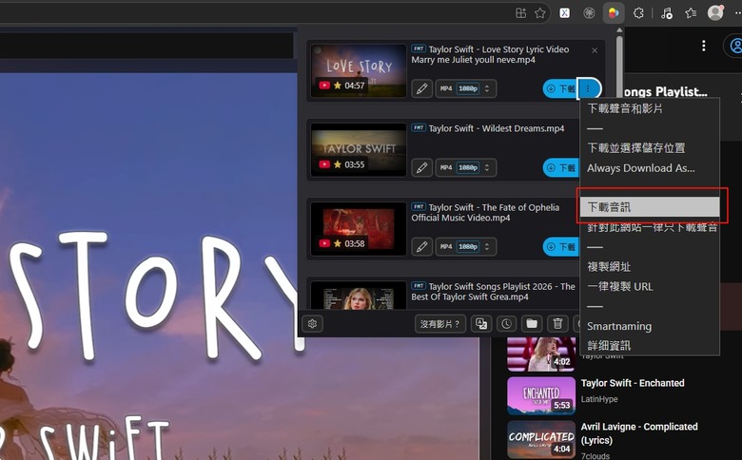Image resolution: width=742 pixels, height=460 pixels.
Task: Download the Love Story video
Action: (x=560, y=88)
